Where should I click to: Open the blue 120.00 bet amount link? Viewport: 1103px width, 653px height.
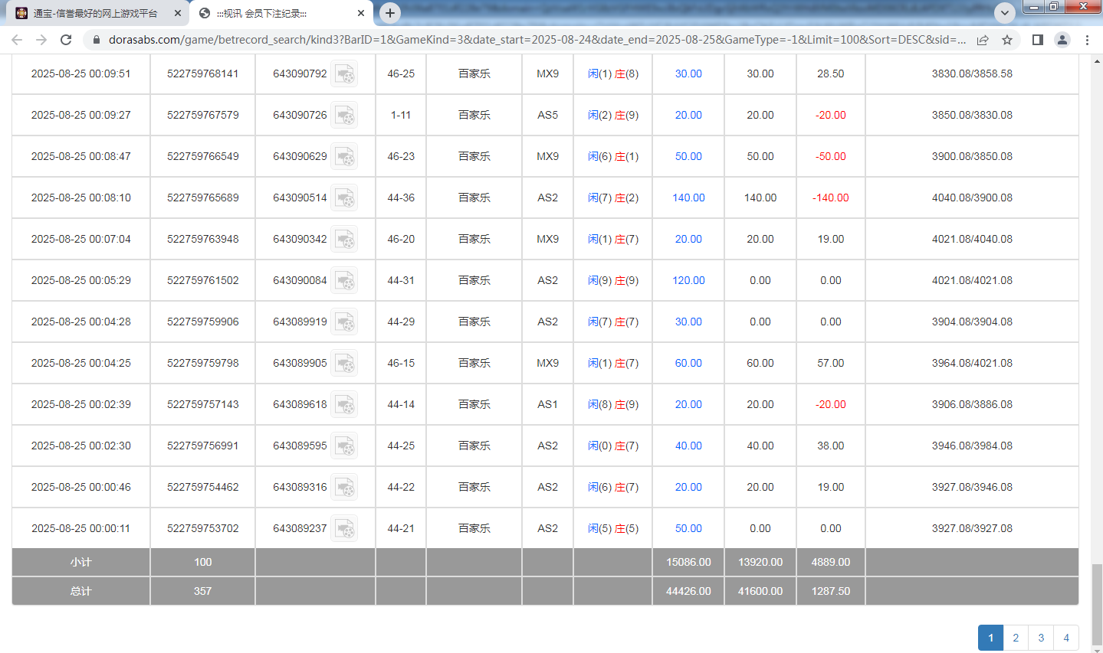[x=687, y=280]
